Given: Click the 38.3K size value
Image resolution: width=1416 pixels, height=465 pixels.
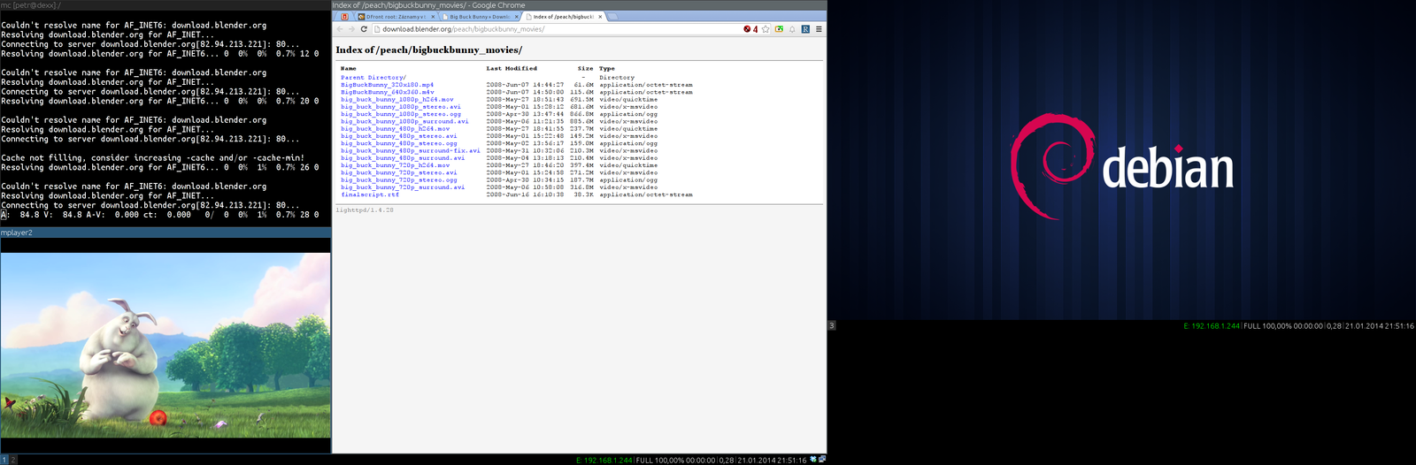Looking at the screenshot, I should coord(583,194).
